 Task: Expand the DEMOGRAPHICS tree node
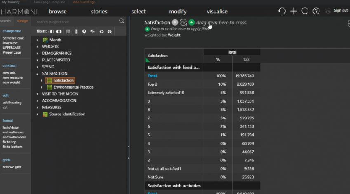38,54
